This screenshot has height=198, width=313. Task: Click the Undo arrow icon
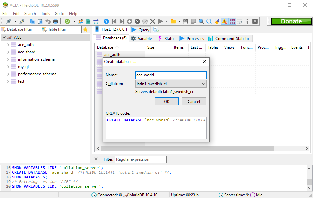tap(48, 21)
